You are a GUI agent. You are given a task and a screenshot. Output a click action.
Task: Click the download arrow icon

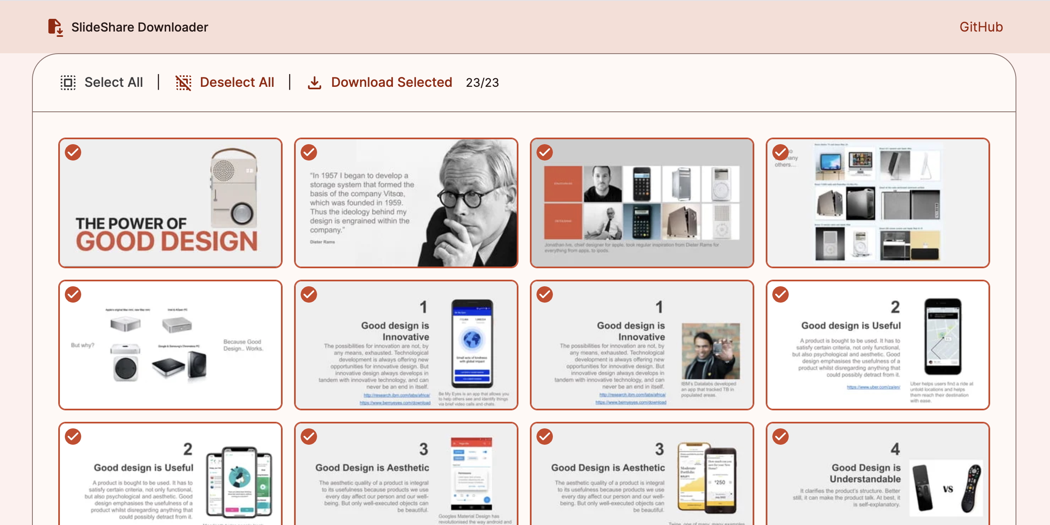pos(315,82)
